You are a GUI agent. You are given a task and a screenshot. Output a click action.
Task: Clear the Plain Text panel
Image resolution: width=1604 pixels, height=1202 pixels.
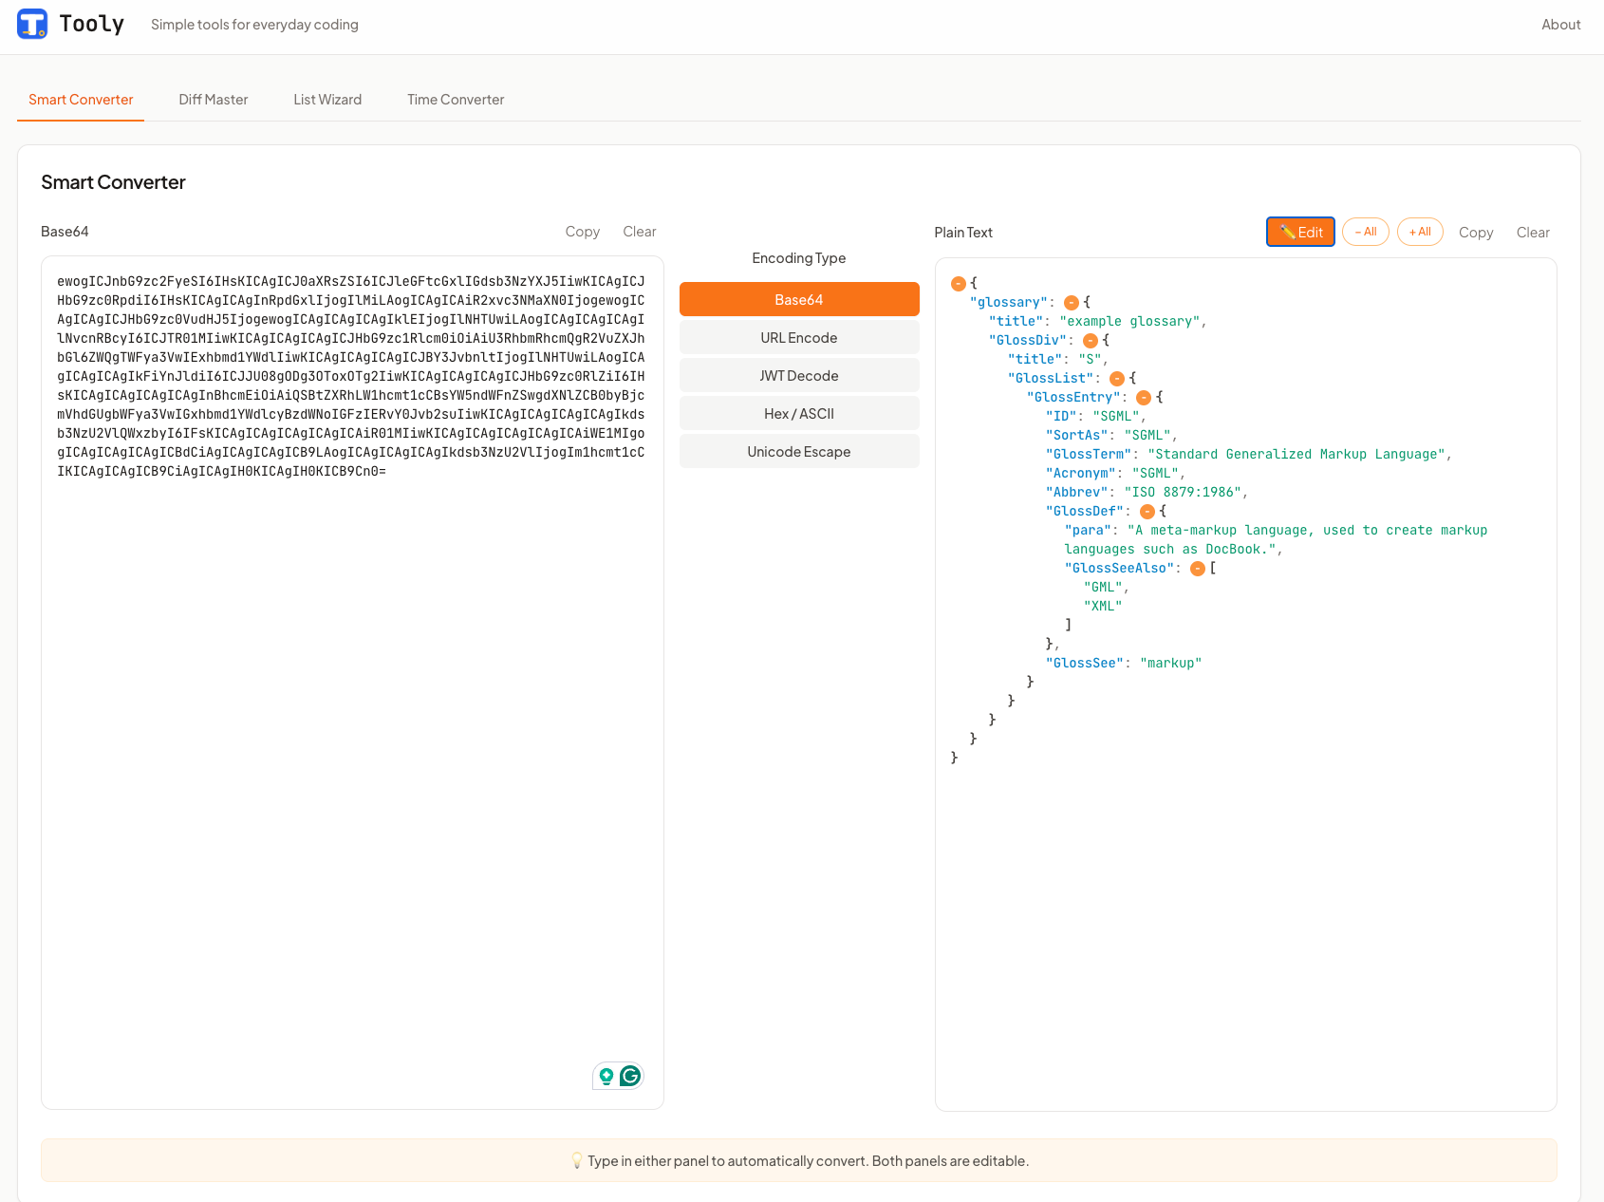point(1533,233)
